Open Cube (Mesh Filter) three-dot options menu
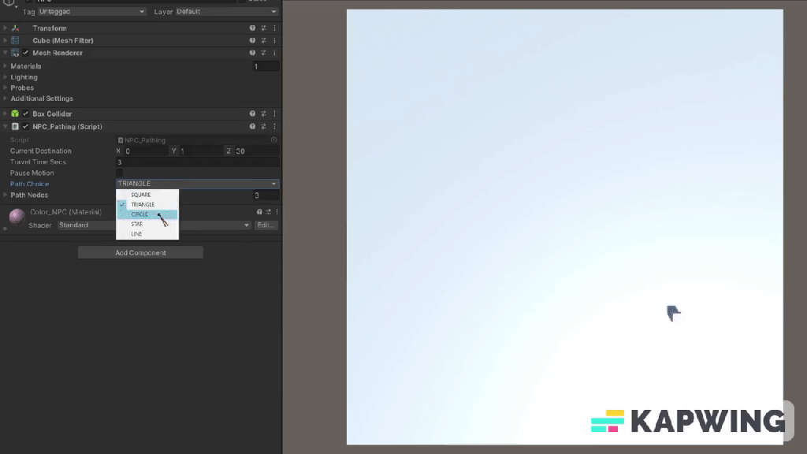Screen dimensions: 807x454 [x=275, y=40]
